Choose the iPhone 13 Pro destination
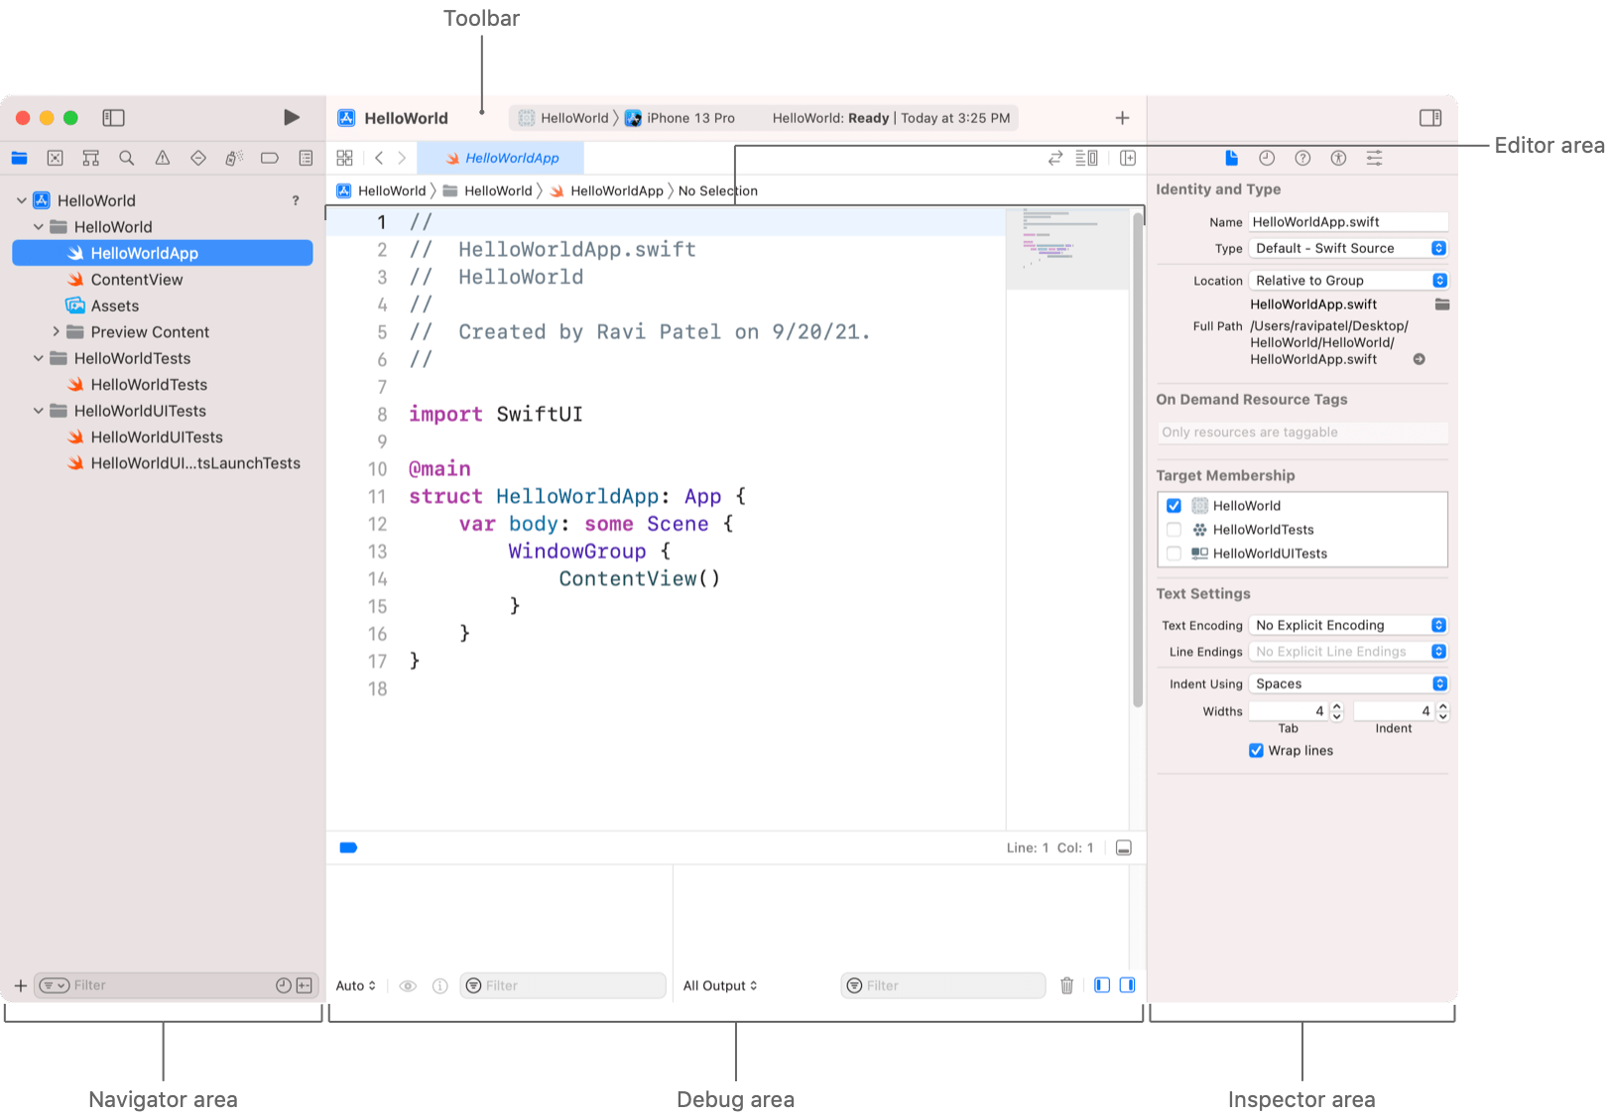This screenshot has height=1117, width=1610. coord(681,118)
